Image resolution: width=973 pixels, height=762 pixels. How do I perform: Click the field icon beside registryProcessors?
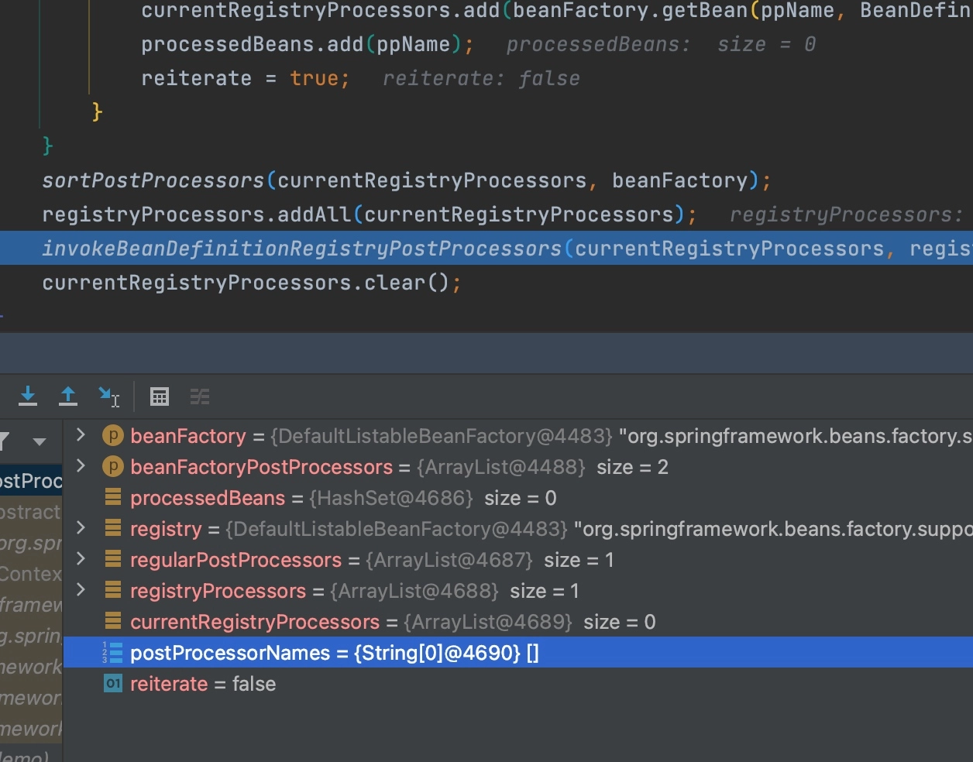(113, 590)
